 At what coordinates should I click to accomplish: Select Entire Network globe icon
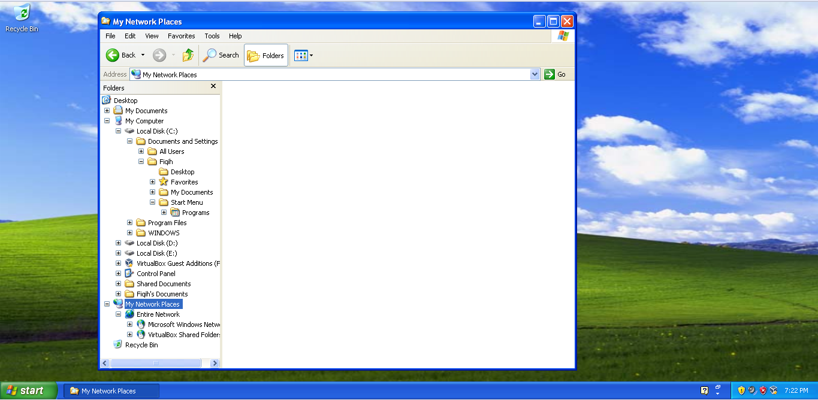tap(129, 314)
